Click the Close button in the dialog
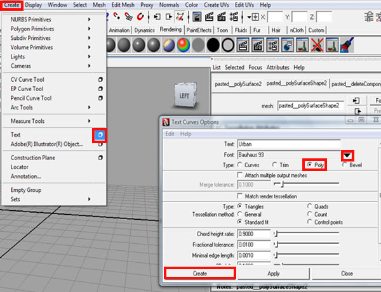Image resolution: width=381 pixels, height=292 pixels. [347, 274]
